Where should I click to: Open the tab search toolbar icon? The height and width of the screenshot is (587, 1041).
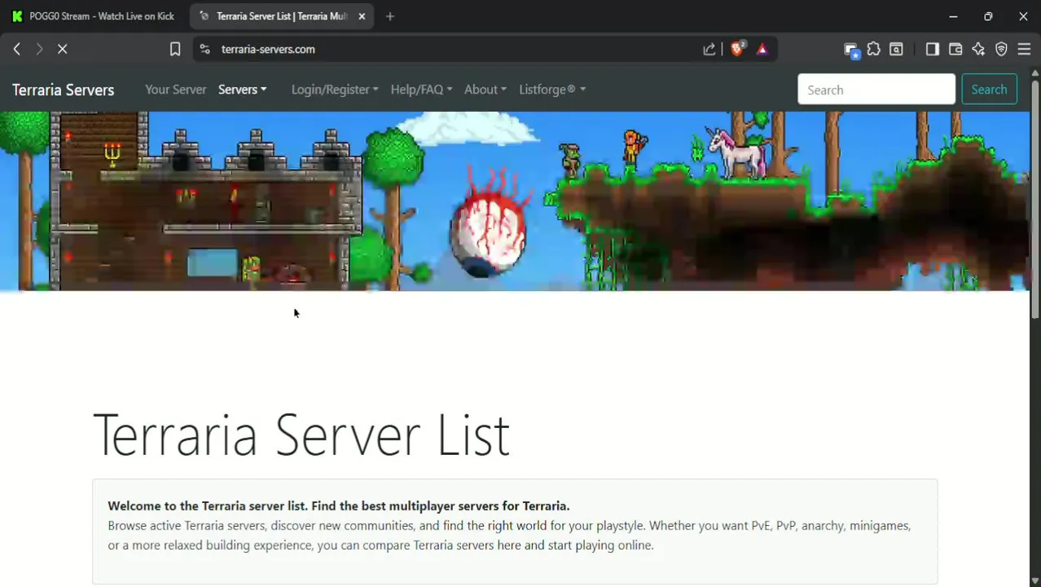pos(896,49)
